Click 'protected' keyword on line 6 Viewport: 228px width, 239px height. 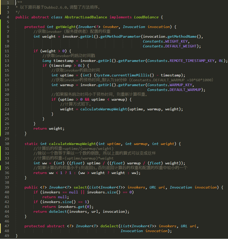35,27
